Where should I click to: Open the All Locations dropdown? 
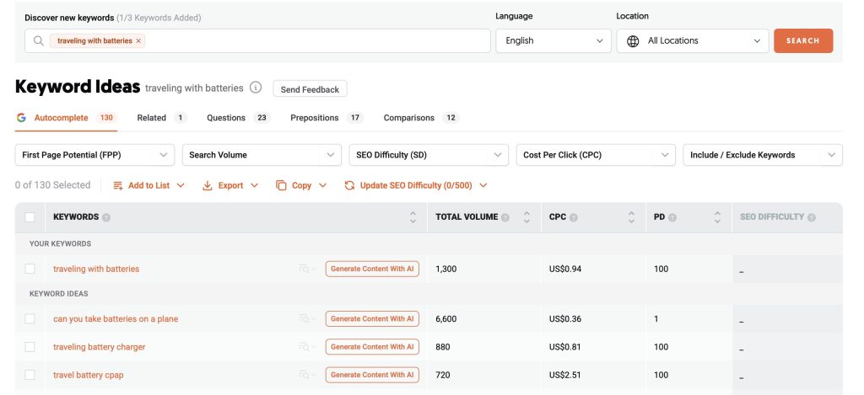coord(692,40)
